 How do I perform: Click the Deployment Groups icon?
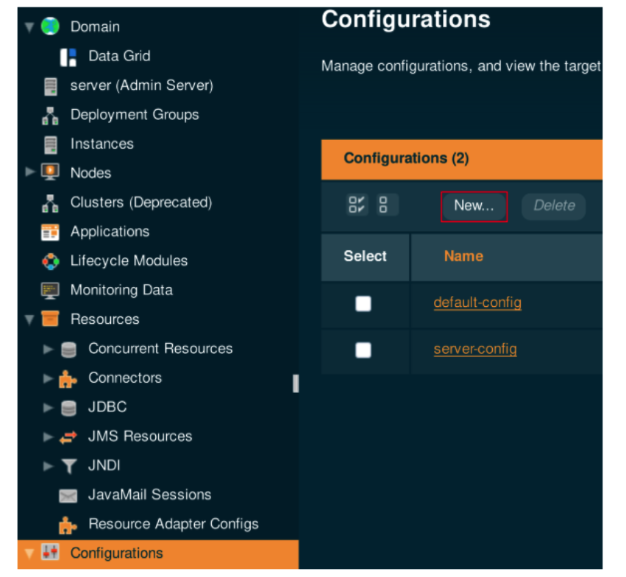pos(50,116)
